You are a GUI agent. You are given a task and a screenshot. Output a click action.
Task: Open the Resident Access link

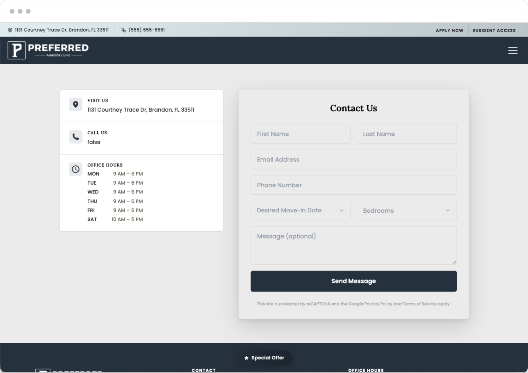[x=494, y=31]
